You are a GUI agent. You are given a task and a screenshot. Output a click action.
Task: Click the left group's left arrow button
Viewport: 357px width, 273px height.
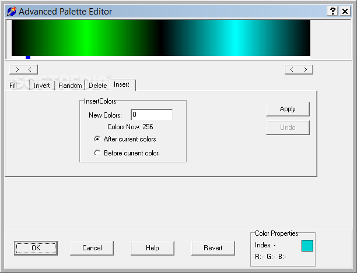pyautogui.click(x=30, y=69)
